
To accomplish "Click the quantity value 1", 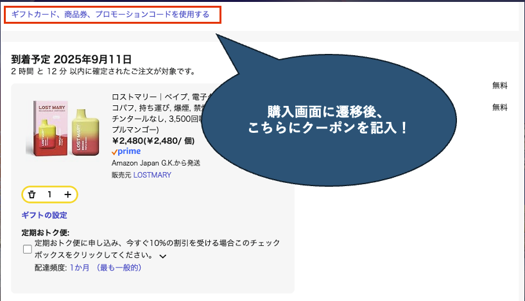I will click(49, 194).
